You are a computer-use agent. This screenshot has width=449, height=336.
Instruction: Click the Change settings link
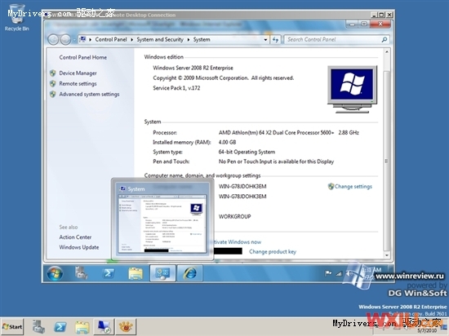click(353, 187)
